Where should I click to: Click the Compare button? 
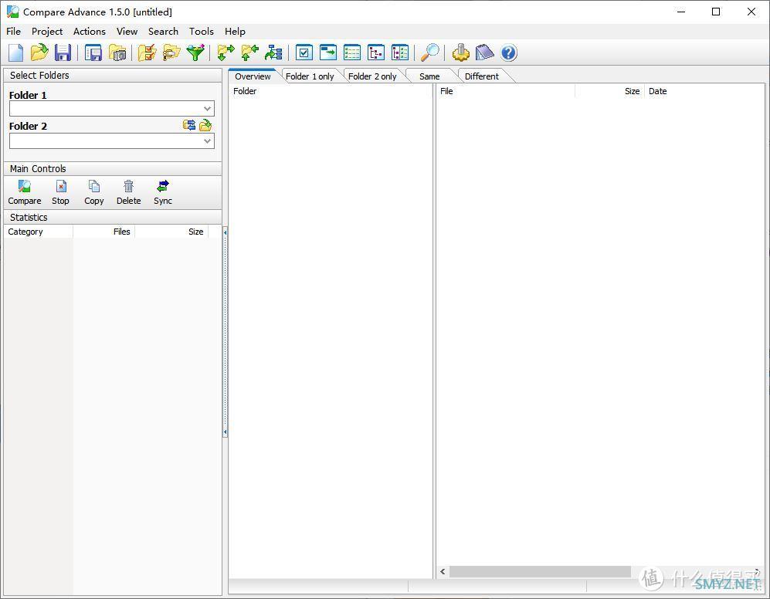[25, 192]
